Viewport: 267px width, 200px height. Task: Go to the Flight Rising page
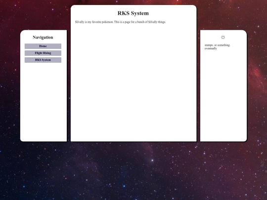click(x=43, y=53)
